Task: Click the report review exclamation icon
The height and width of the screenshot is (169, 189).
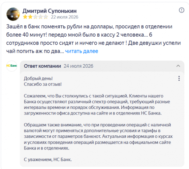Action: (x=181, y=10)
